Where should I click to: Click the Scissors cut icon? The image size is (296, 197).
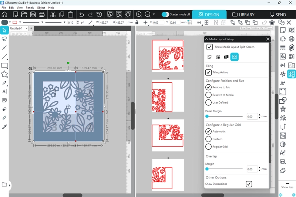click(53, 14)
